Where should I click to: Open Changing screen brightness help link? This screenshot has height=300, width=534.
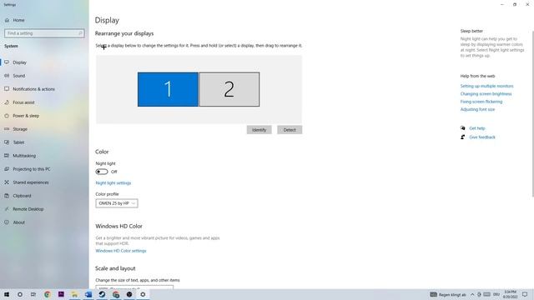tap(486, 94)
